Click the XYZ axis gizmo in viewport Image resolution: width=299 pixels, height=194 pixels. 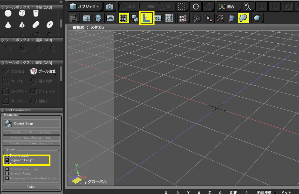(78, 175)
